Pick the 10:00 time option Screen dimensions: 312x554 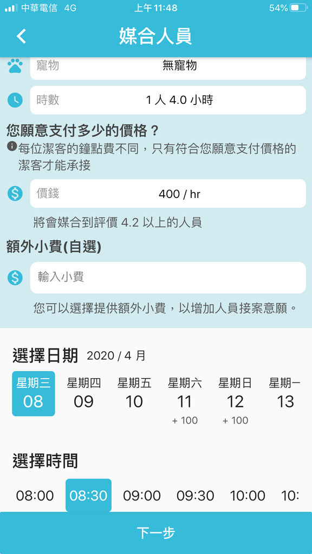(x=248, y=496)
